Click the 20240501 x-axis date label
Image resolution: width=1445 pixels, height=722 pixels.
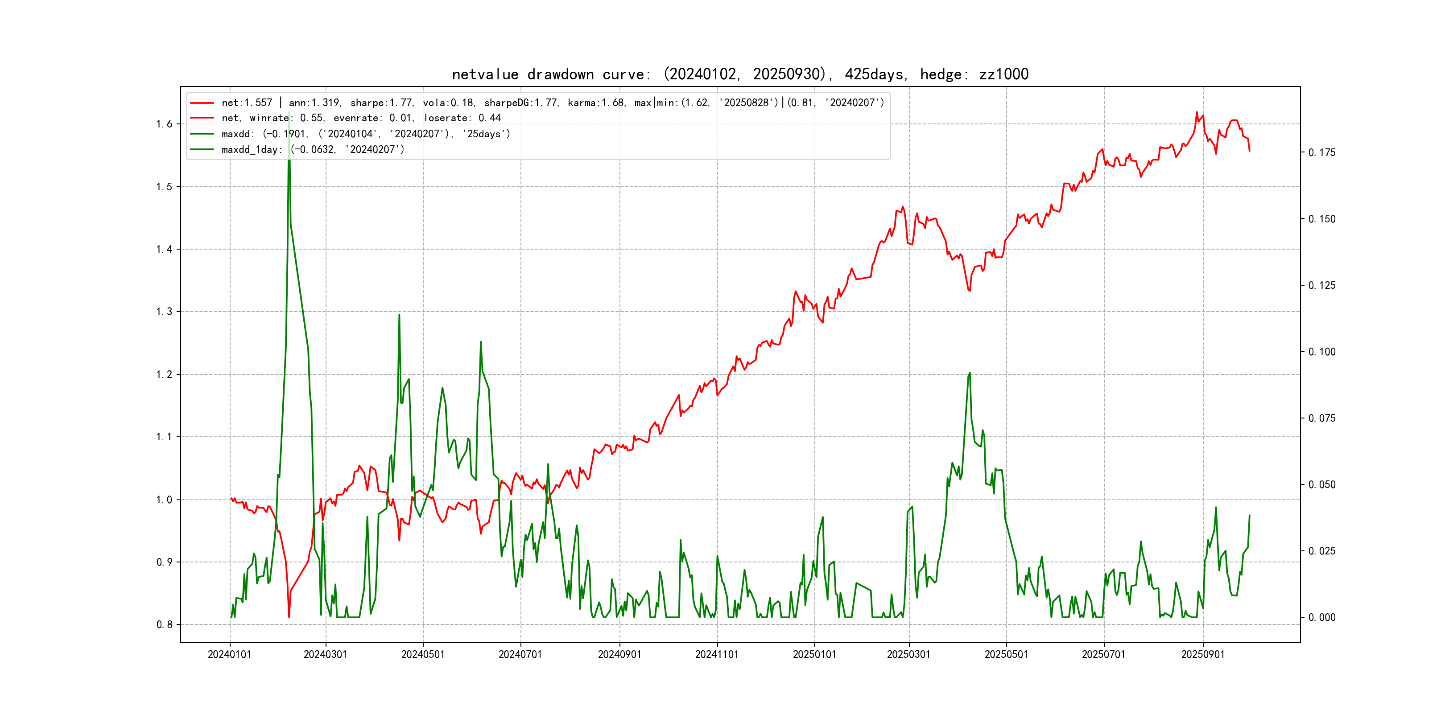[423, 655]
